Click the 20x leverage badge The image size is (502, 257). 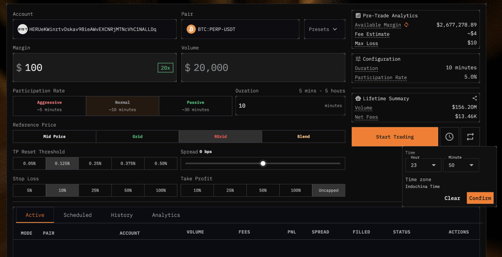tap(165, 67)
